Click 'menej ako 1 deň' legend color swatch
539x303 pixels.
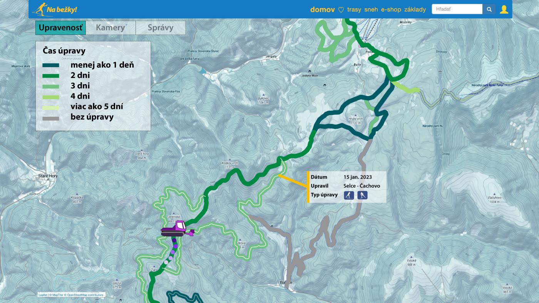(51, 66)
